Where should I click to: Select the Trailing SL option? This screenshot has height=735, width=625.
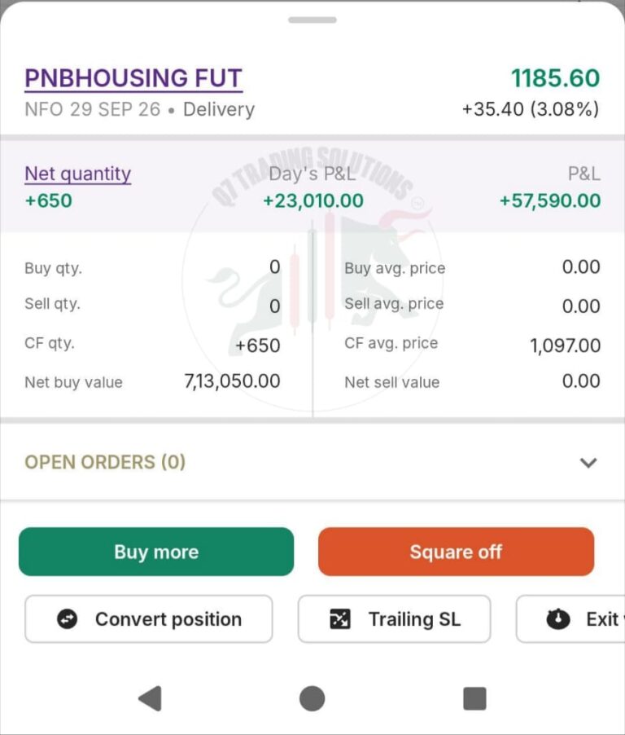(394, 618)
